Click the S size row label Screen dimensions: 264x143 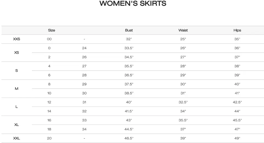click(16, 71)
